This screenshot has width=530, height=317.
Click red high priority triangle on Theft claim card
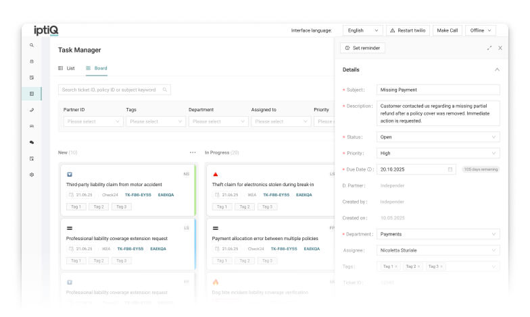tap(215, 174)
